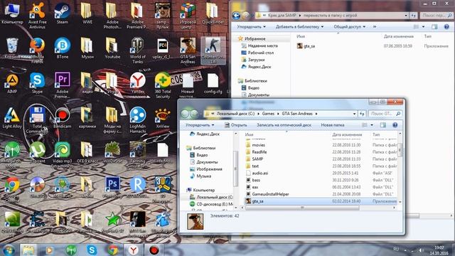Open Chrome from the taskbar
Image resolution: width=455 pixels, height=256 pixels.
pos(113,250)
